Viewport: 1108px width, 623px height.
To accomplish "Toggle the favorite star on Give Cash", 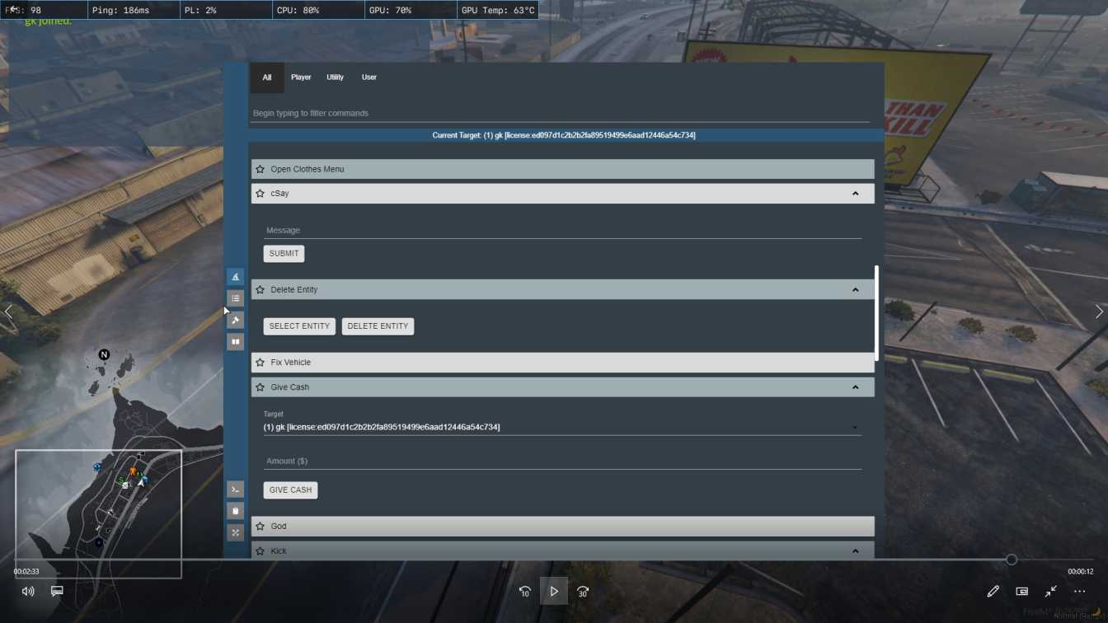I will [260, 386].
